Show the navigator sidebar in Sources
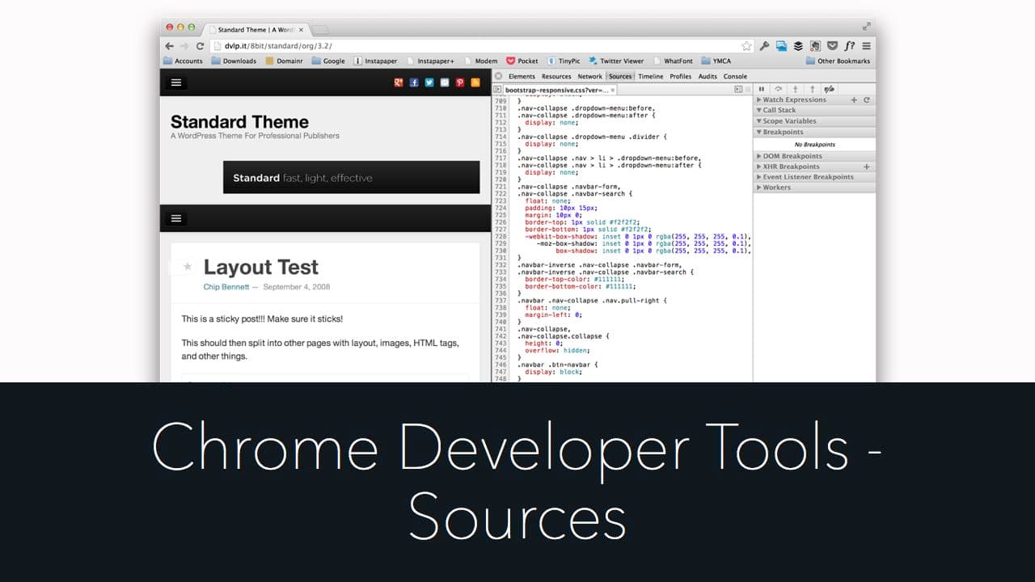The image size is (1035, 582). pyautogui.click(x=498, y=88)
